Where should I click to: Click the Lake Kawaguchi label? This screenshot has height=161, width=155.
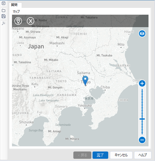pos(43,95)
